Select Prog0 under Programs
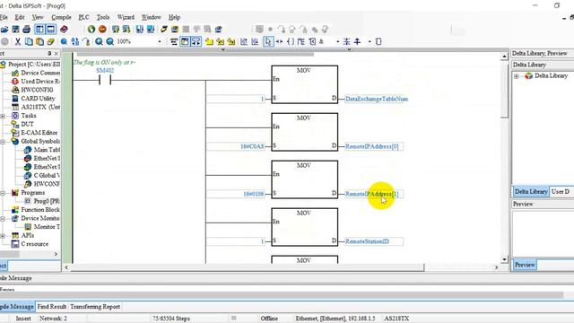Image resolution: width=574 pixels, height=323 pixels. [46, 201]
